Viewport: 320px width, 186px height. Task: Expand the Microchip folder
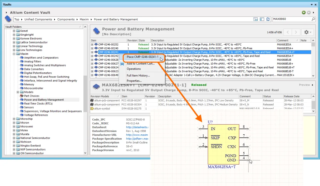(14, 119)
